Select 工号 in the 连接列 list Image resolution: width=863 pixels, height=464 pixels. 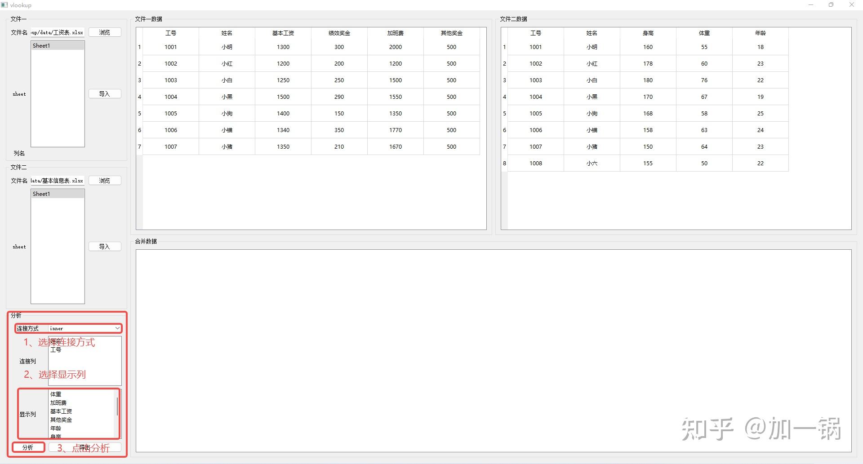tap(56, 349)
